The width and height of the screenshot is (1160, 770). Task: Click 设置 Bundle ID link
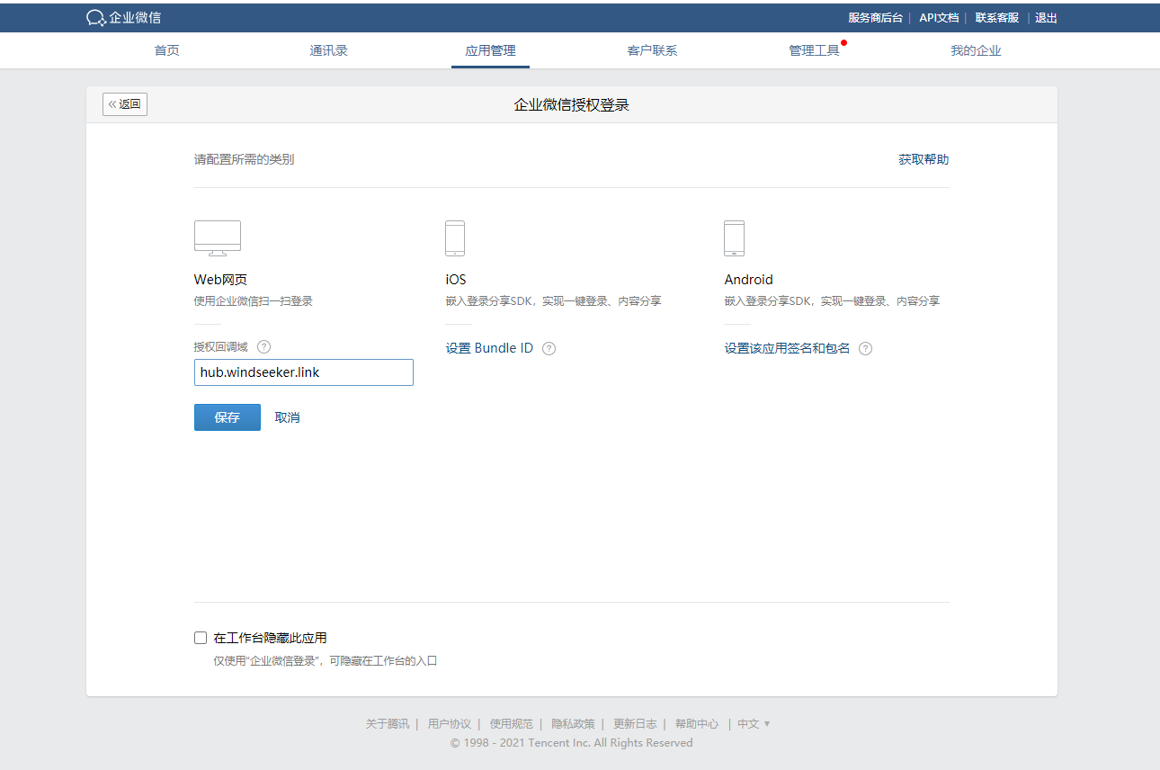[489, 348]
